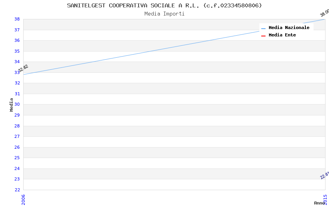
Task: Click y-axis tick value 23
Action: point(17,179)
